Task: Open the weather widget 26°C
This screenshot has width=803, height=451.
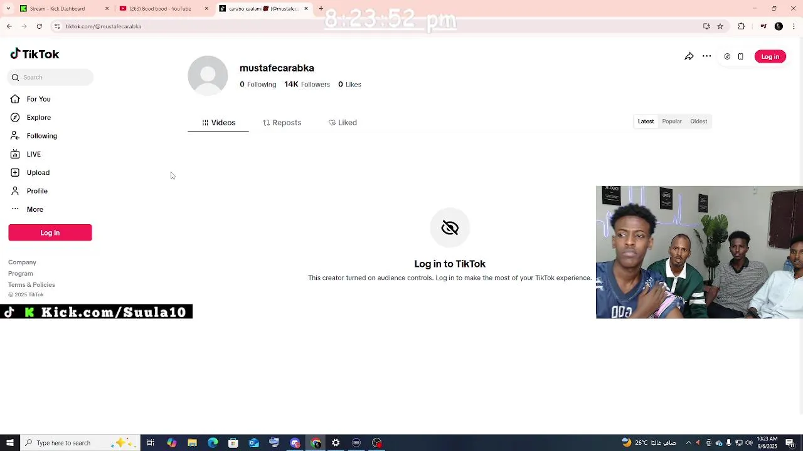Action: 649,443
